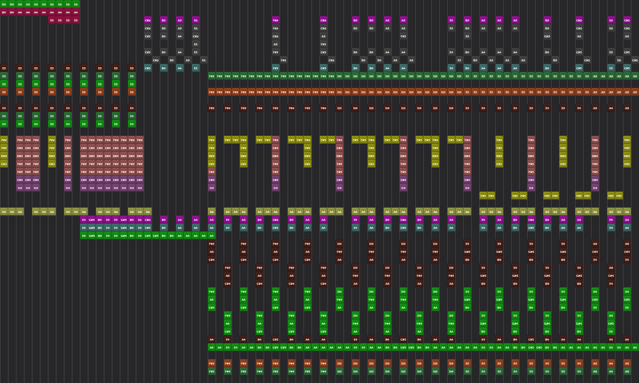639x383 pixels.
Task: Select the magenta G#4 note cell
Action: tap(92, 219)
